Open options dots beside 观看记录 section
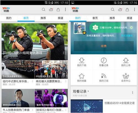 [132, 93]
